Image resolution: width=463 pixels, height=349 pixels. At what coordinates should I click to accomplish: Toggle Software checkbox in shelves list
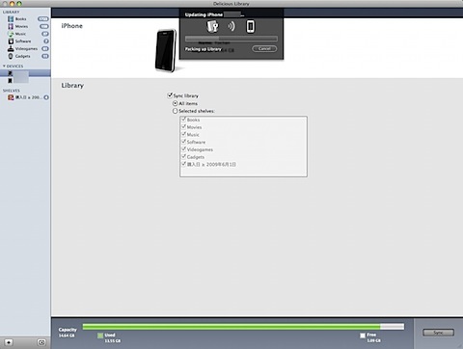[184, 142]
